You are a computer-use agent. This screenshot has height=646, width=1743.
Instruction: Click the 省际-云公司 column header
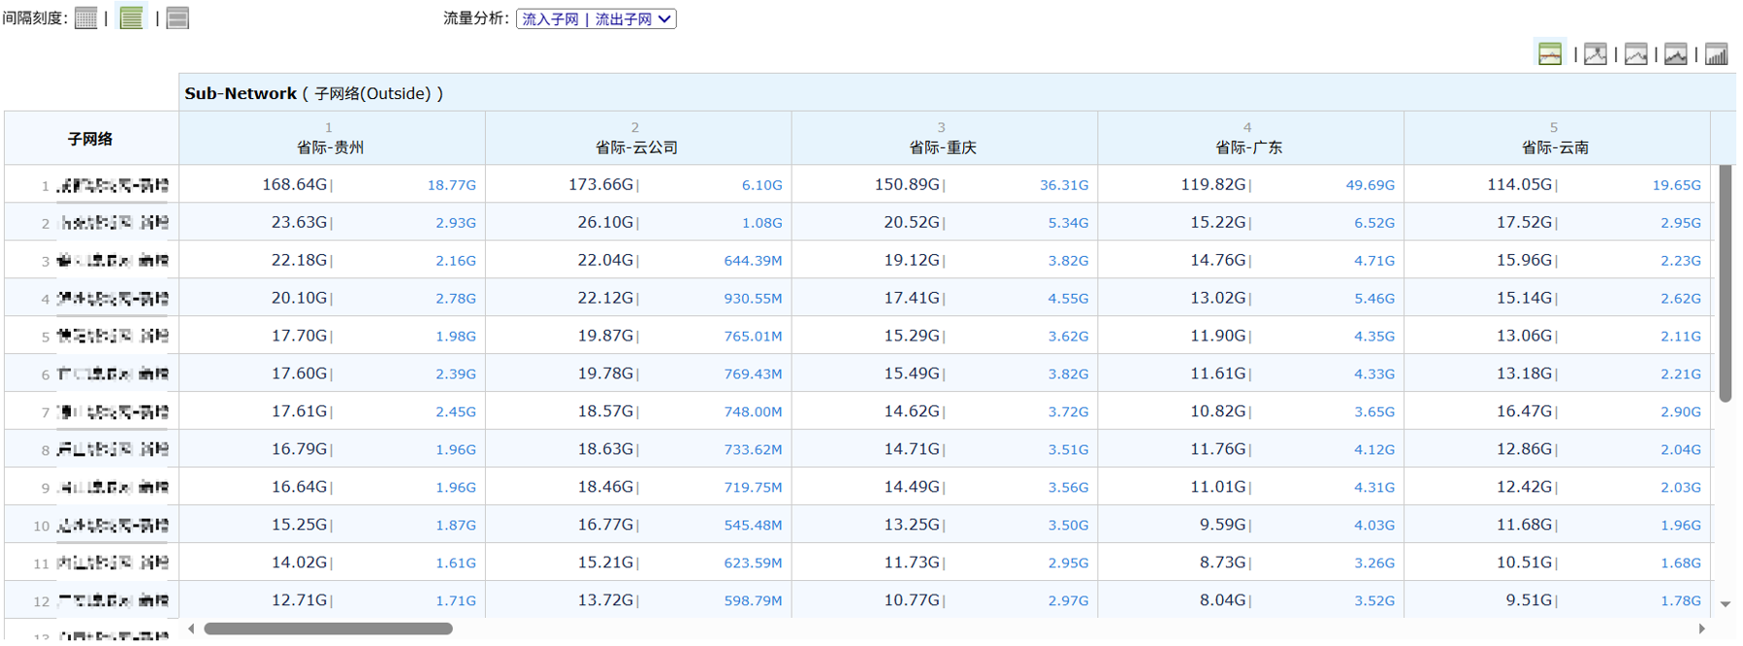636,147
